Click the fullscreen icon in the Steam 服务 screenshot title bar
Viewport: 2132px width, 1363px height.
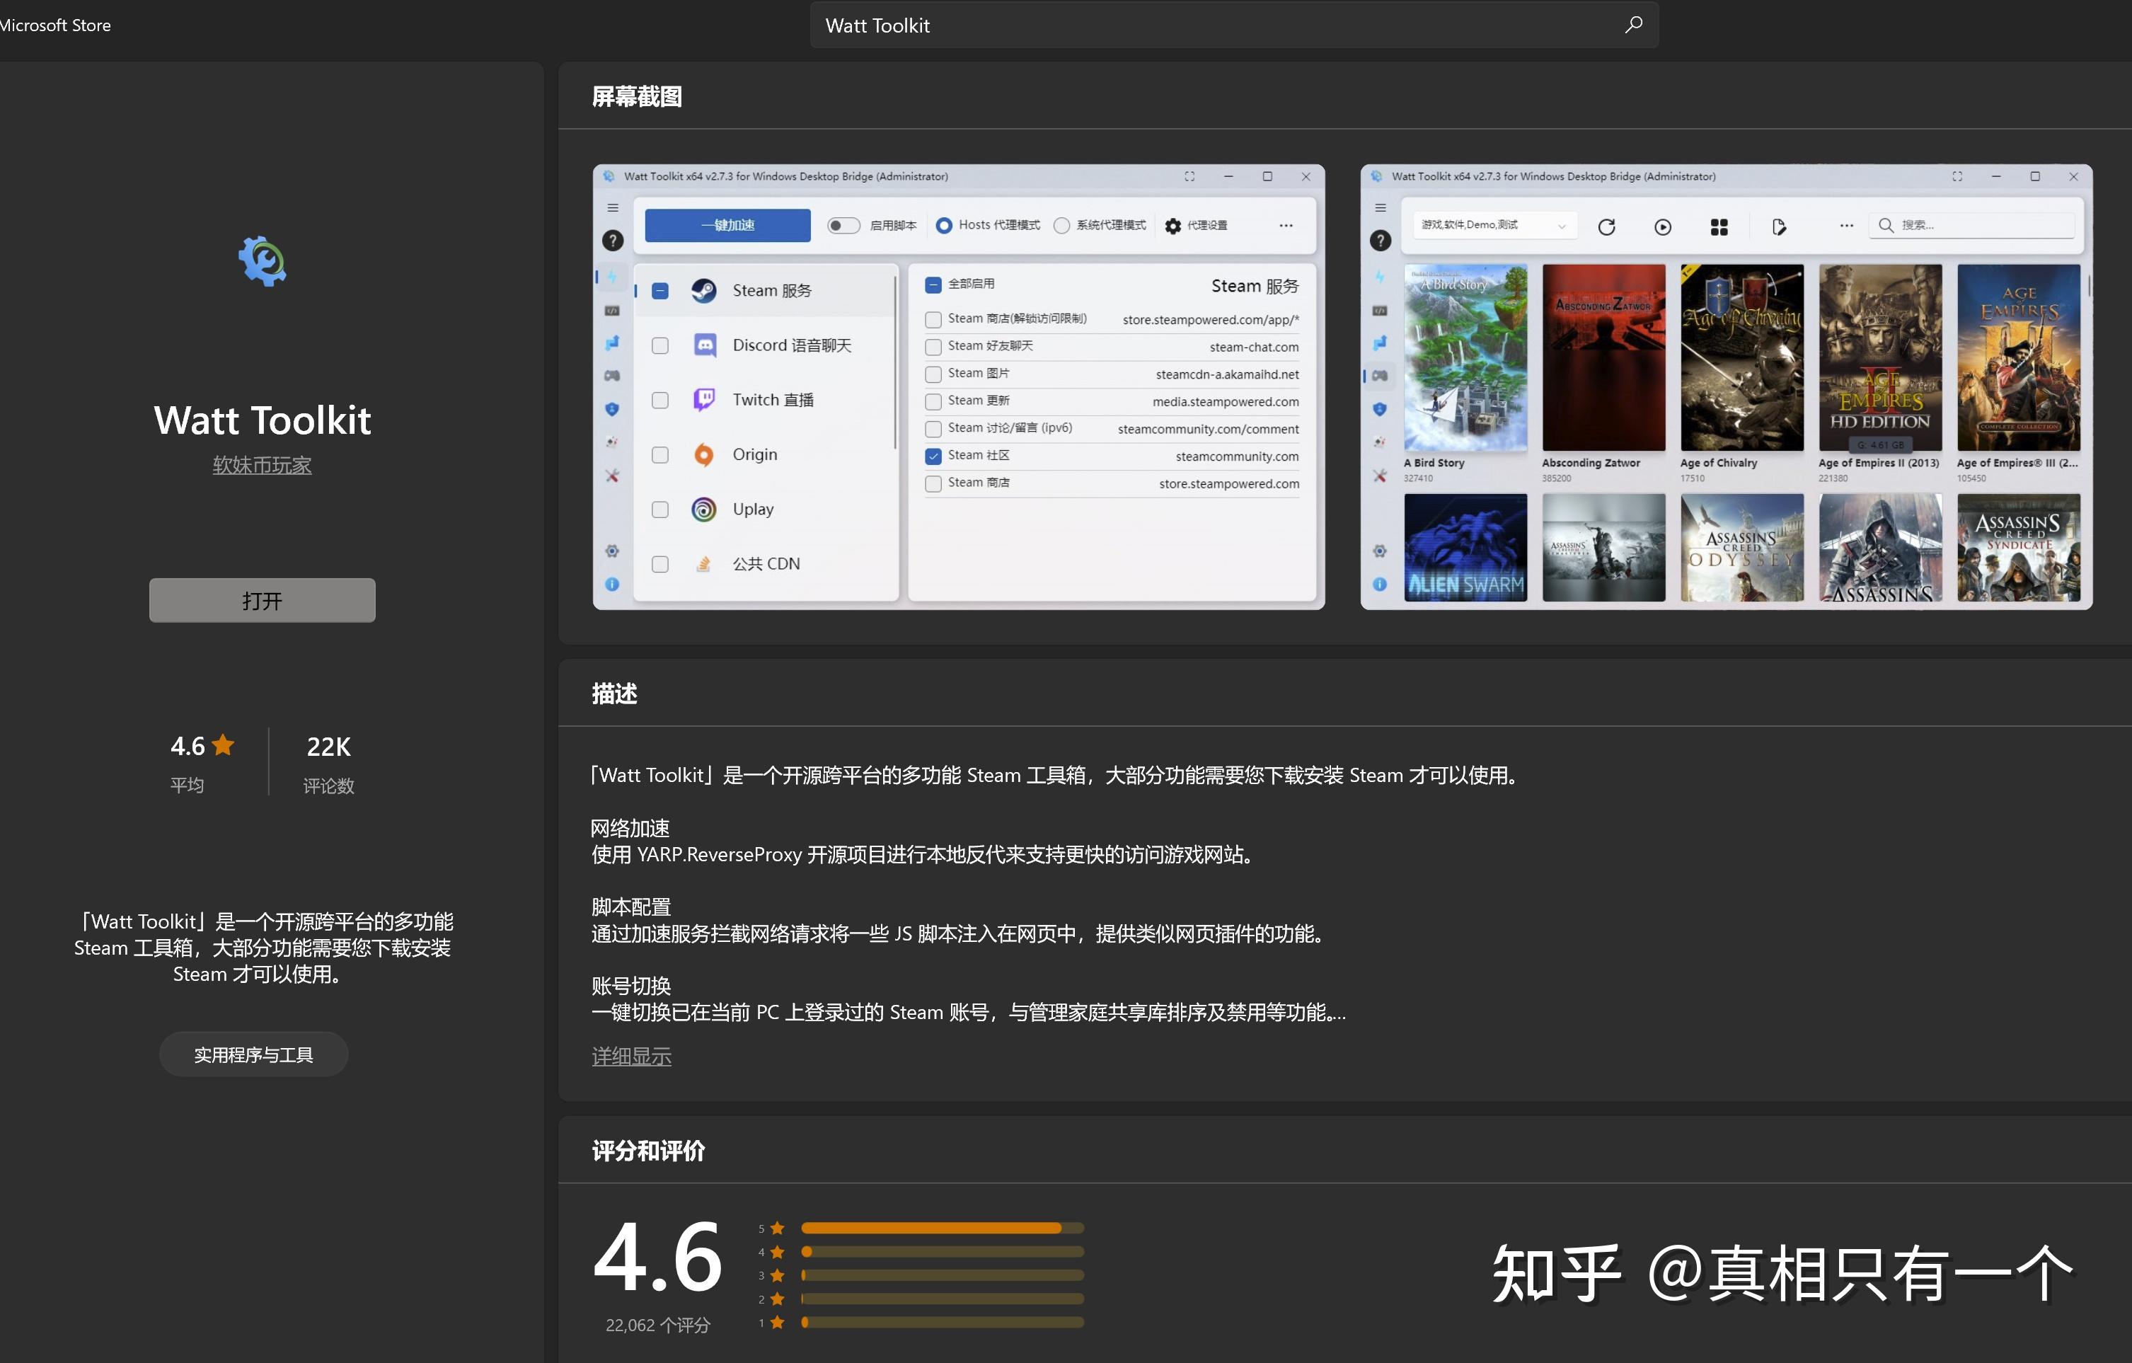tap(1189, 176)
